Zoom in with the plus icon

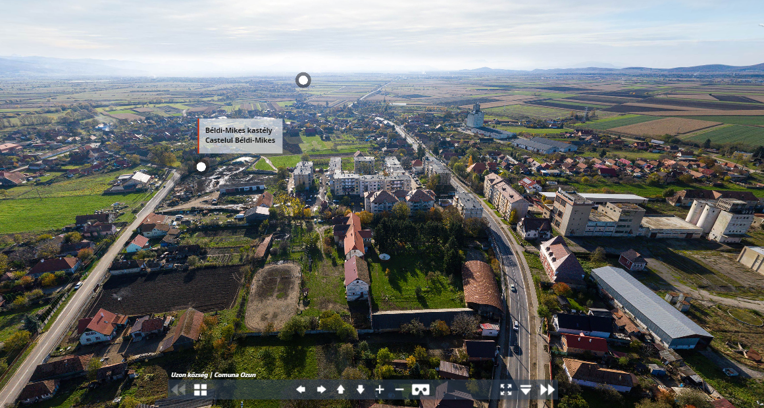[380, 390]
